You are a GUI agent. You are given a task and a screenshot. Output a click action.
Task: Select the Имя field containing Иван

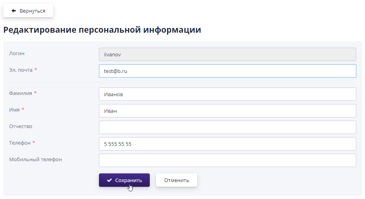[x=227, y=111]
